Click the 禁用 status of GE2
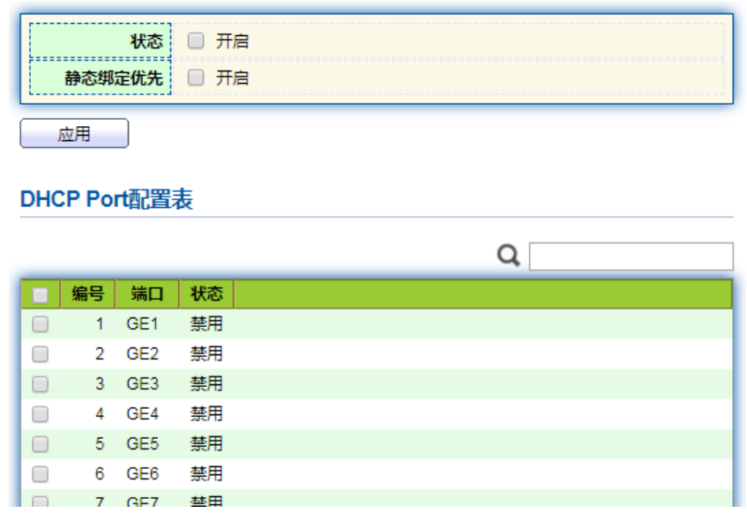747x513 pixels. coord(206,354)
